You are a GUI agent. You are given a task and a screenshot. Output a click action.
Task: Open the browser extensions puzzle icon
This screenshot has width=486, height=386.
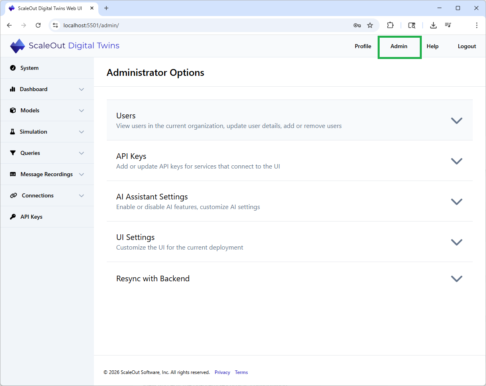pyautogui.click(x=390, y=25)
